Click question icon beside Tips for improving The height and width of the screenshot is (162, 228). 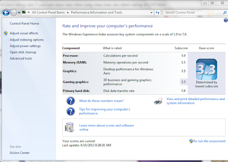[71, 111]
